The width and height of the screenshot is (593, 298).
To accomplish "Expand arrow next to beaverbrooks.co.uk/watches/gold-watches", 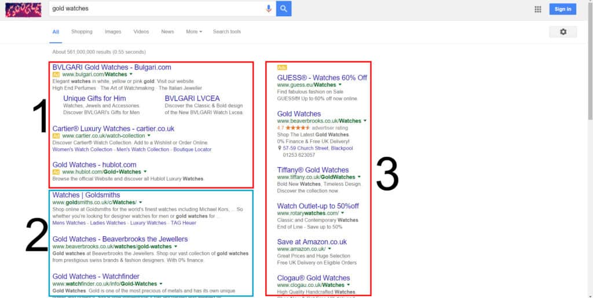I will pyautogui.click(x=175, y=247).
